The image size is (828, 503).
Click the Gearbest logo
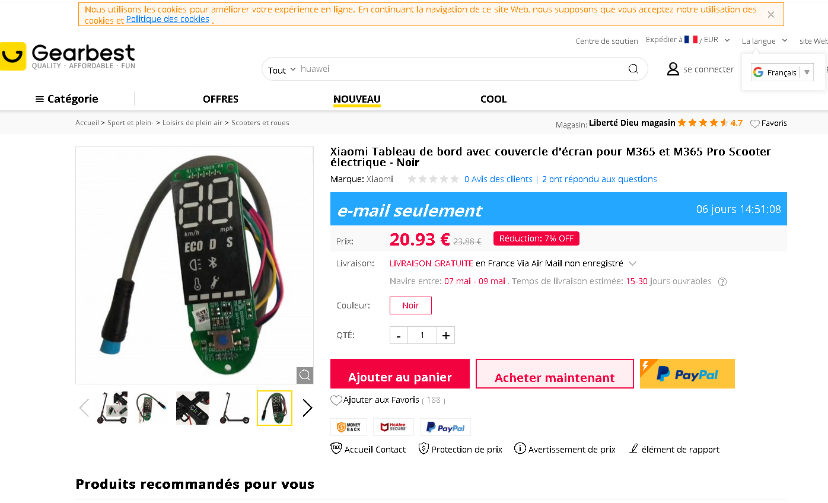click(x=68, y=56)
